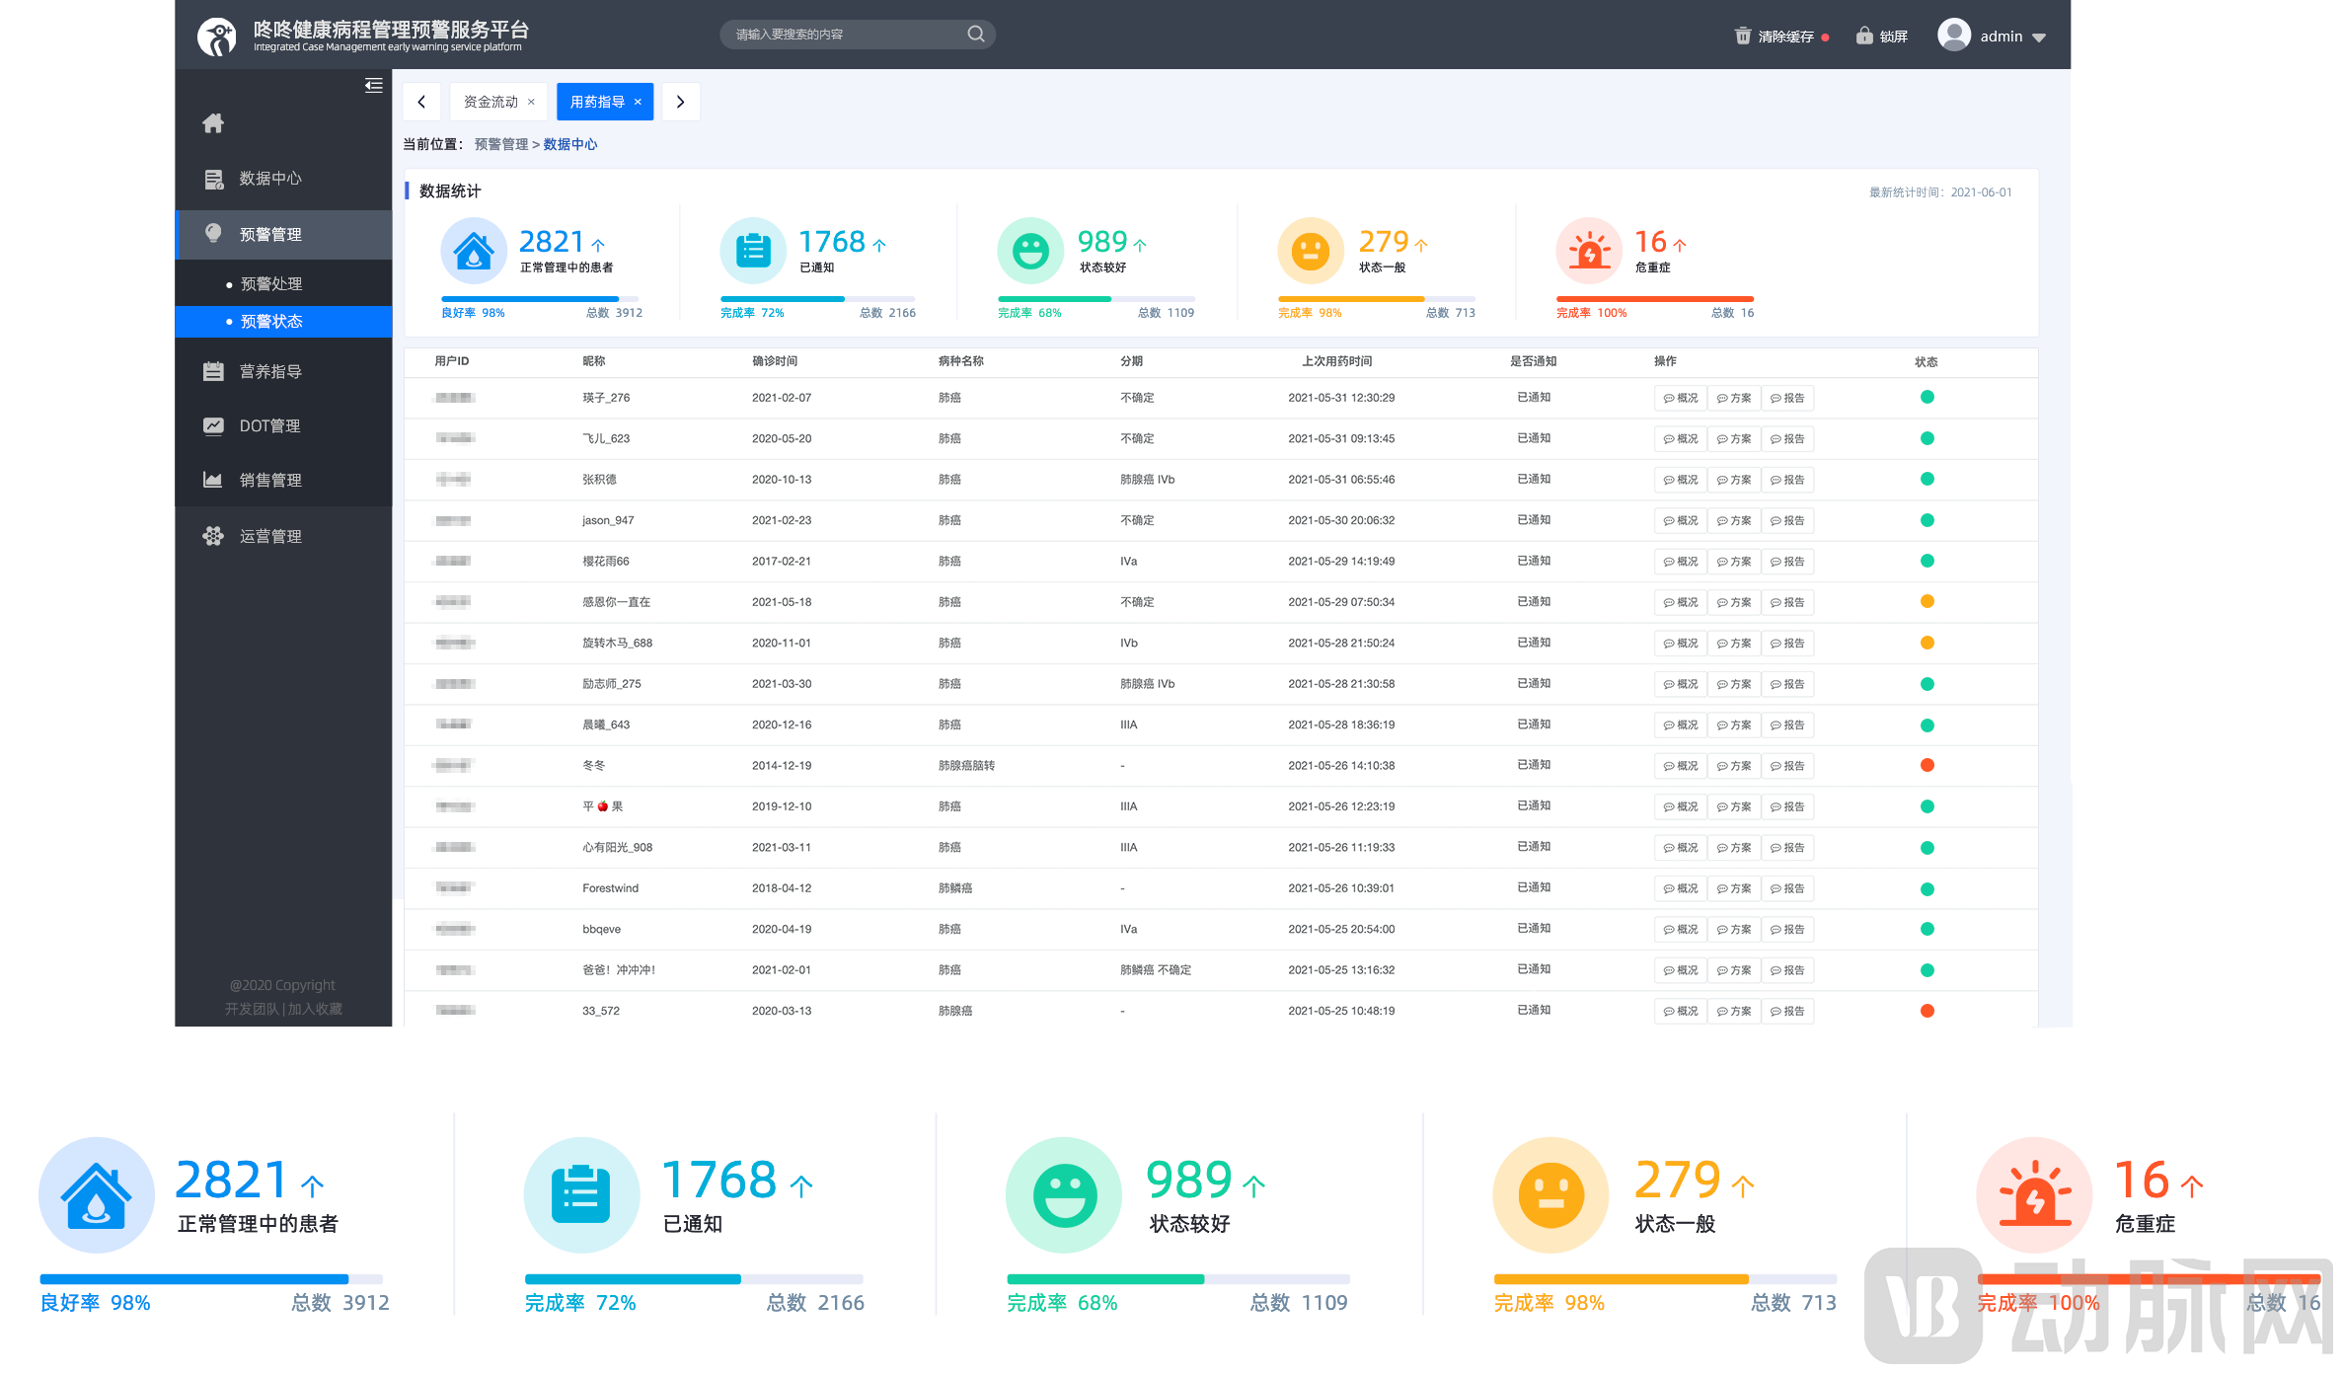Viewport: 2343px width, 1374px height.
Task: Click 报告 button for jason_947 row
Action: point(1787,521)
